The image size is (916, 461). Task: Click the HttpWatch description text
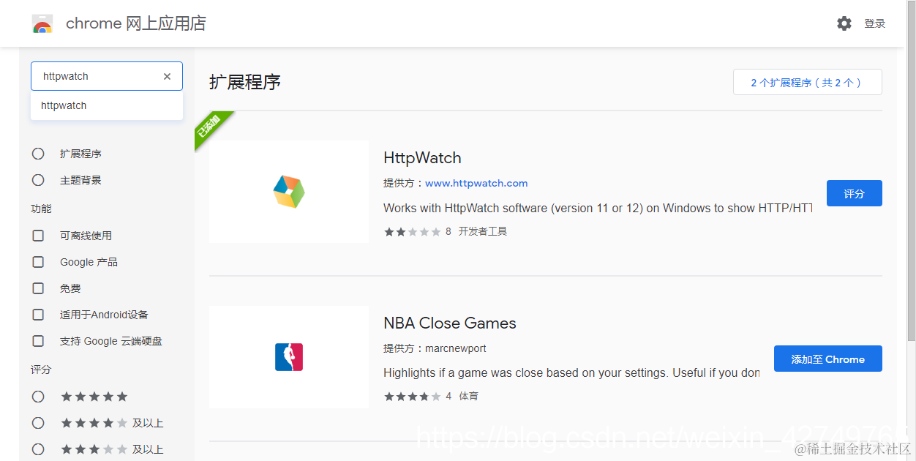[x=598, y=208]
